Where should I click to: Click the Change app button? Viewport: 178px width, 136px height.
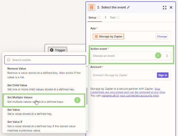162,36
